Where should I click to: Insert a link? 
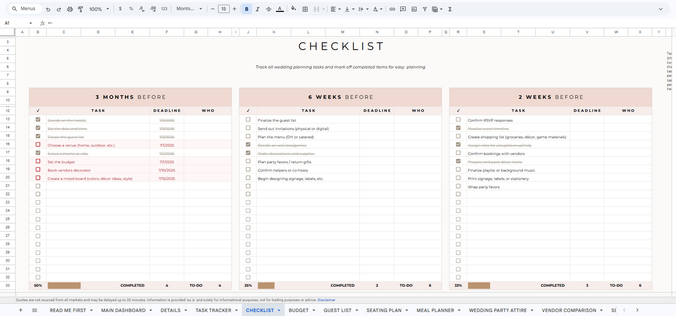click(x=392, y=9)
